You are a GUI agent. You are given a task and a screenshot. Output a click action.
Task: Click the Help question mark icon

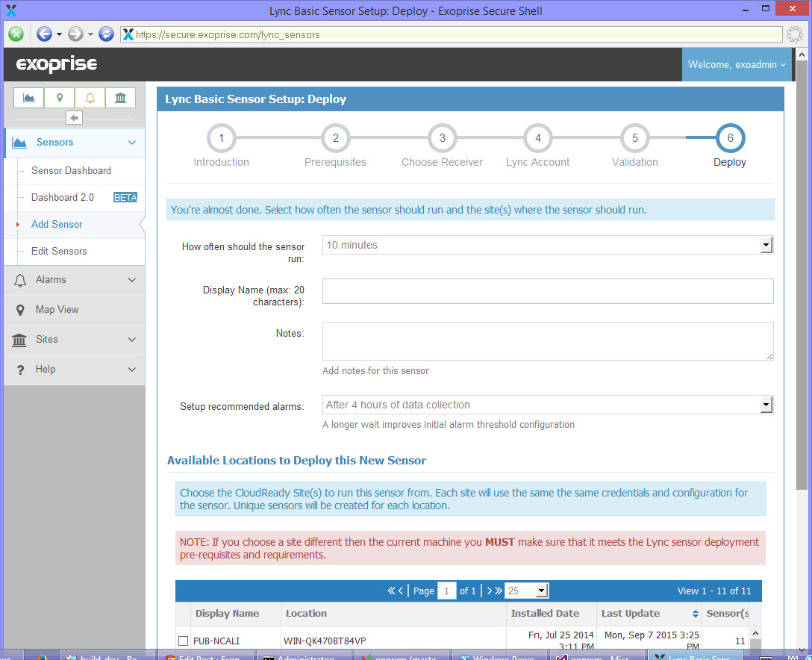(20, 370)
